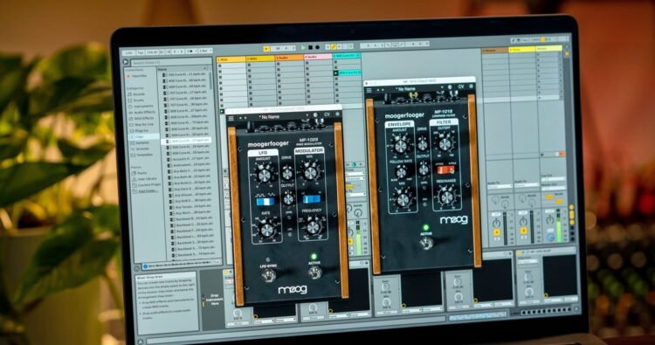Stomp the LFO Sync footswitch on MF-102S
The width and height of the screenshot is (655, 345).
click(x=269, y=276)
